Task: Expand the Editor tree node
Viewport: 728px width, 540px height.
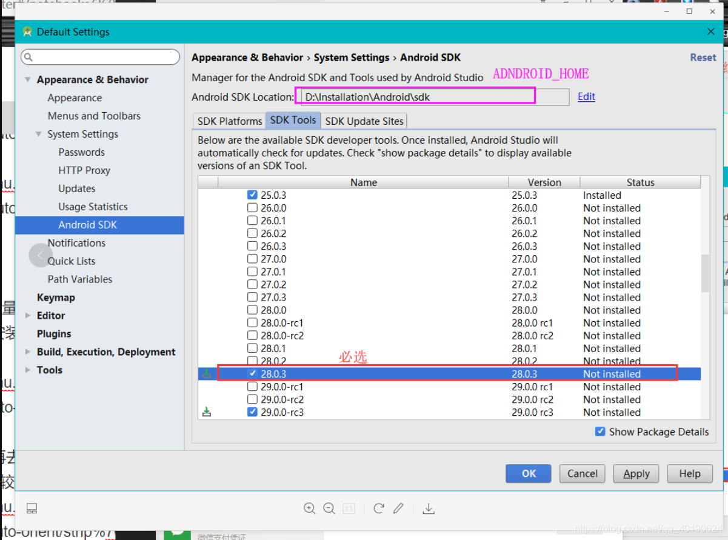Action: [x=28, y=315]
